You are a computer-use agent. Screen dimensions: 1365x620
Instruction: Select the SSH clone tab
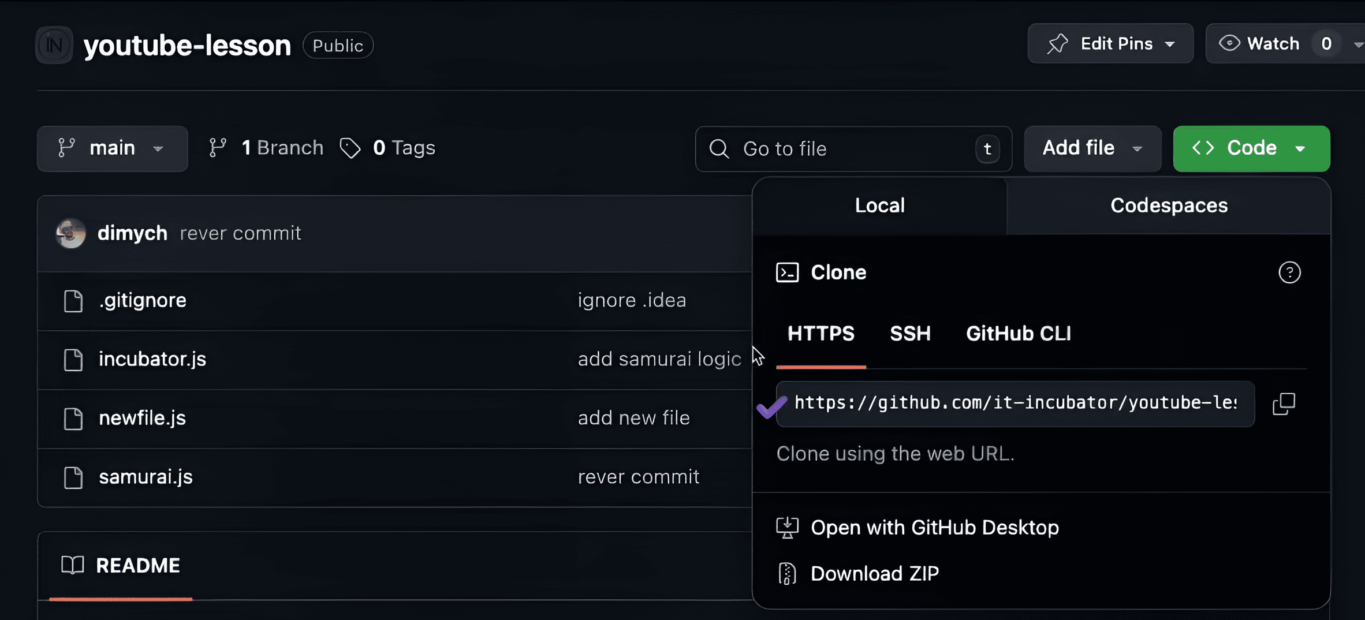tap(910, 334)
